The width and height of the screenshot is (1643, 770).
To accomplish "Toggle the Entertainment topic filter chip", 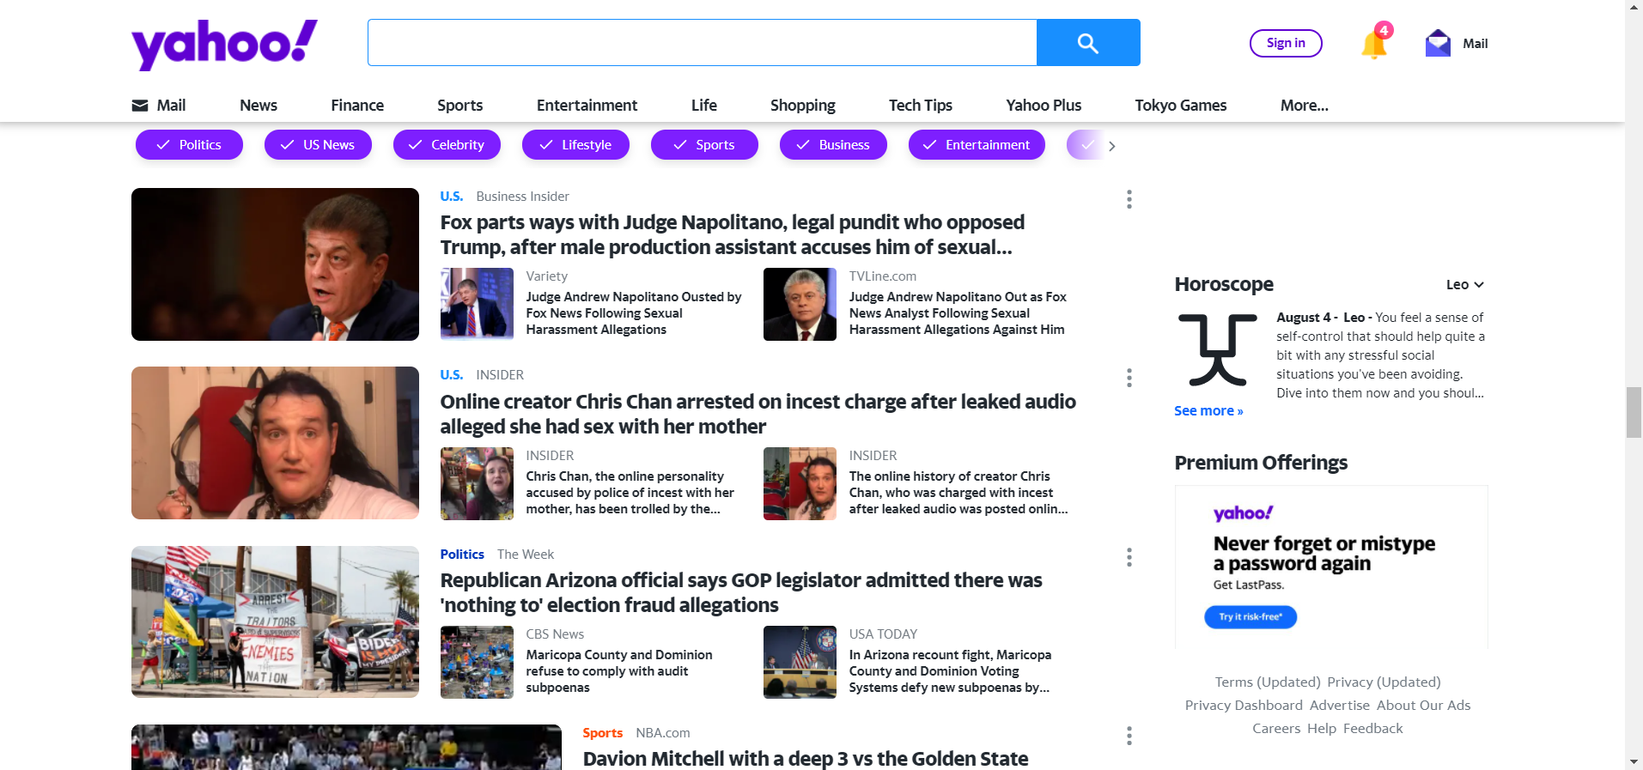I will [977, 145].
